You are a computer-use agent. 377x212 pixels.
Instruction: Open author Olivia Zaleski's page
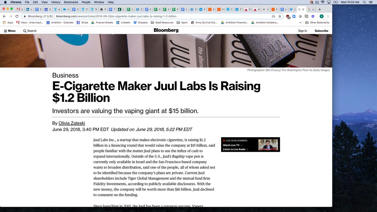coord(72,123)
